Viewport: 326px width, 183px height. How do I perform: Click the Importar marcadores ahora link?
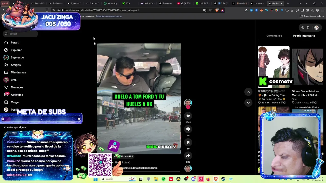[109, 16]
